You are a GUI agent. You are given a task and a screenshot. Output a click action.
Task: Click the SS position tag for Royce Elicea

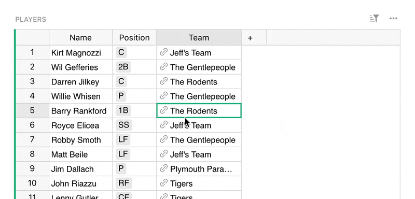point(123,125)
